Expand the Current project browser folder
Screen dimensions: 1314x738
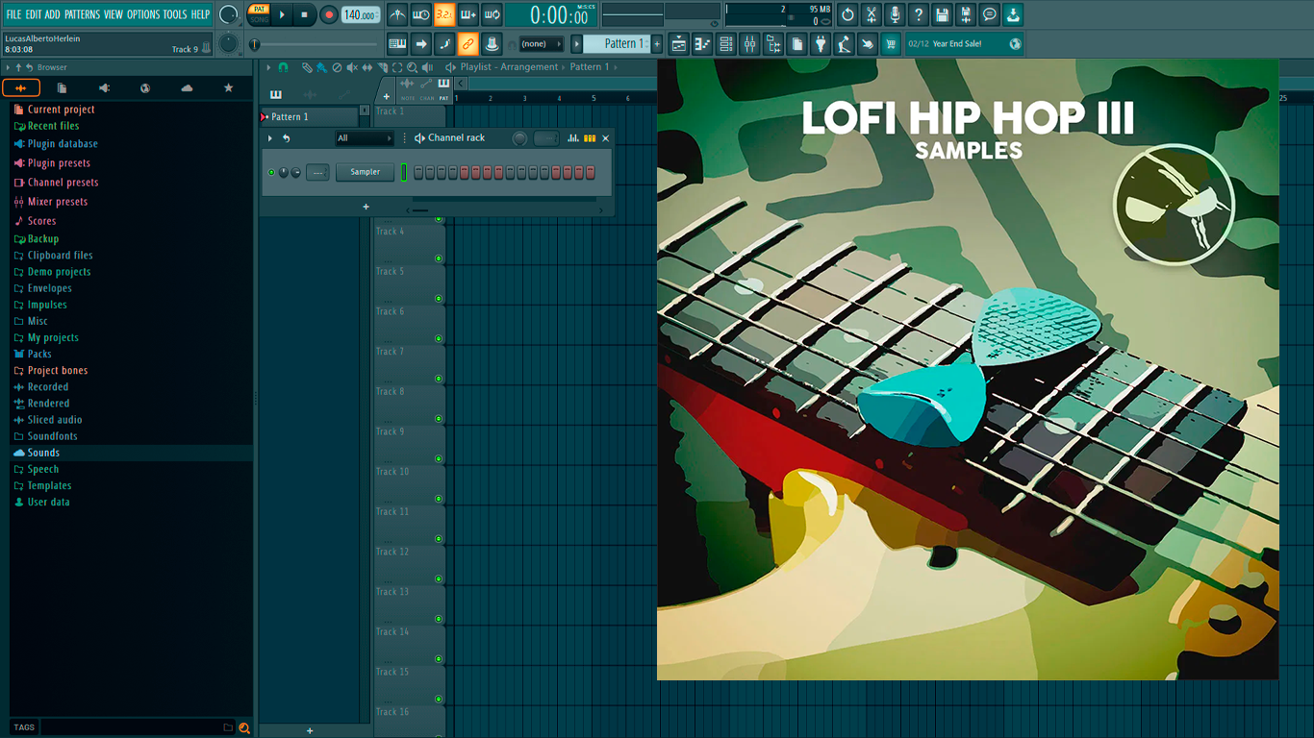(61, 110)
